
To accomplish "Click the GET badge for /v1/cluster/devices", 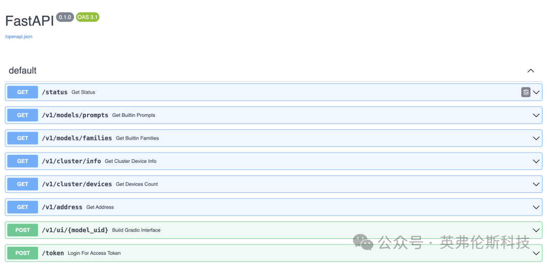I will click(x=23, y=184).
